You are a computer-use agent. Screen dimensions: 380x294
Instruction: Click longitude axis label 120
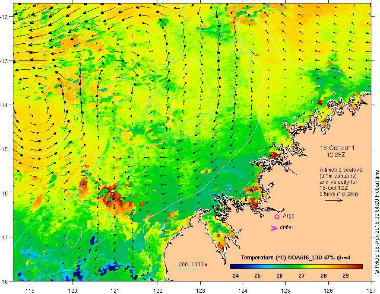click(x=73, y=291)
